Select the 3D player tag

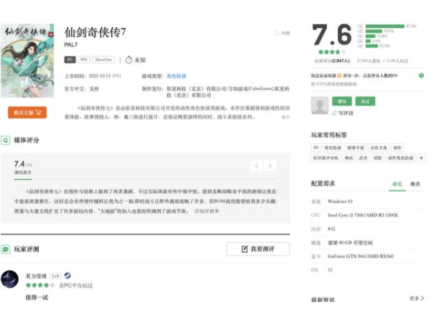click(x=316, y=148)
